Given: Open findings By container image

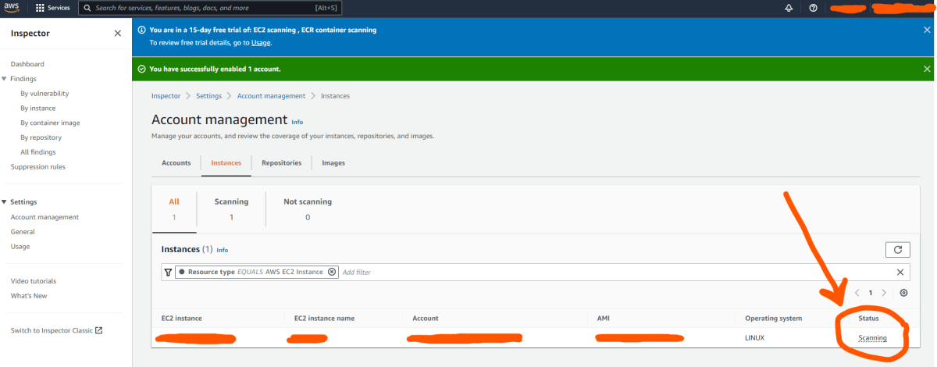Looking at the screenshot, I should (x=50, y=123).
